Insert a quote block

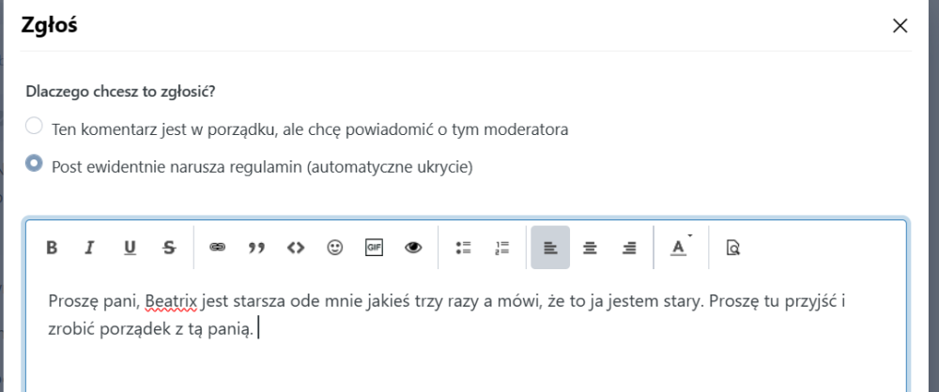click(256, 248)
